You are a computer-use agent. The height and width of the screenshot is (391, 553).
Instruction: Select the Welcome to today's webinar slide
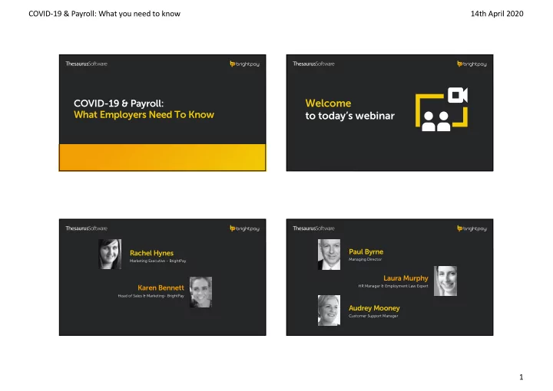[x=389, y=113]
